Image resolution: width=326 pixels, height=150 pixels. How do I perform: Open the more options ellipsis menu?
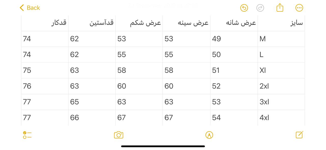click(299, 8)
